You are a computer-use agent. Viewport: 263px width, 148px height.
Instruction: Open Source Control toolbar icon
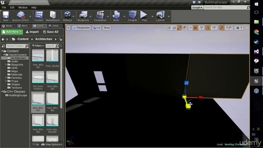point(21,16)
